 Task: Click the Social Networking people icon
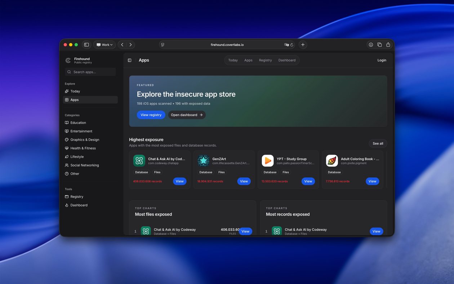click(x=66, y=165)
